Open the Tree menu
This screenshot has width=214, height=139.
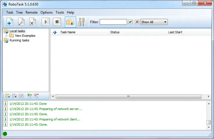click(19, 12)
